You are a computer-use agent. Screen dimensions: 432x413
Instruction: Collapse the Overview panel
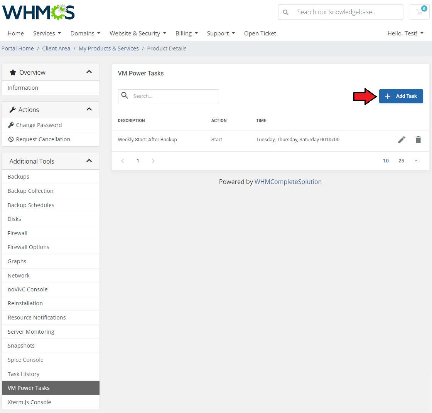coord(89,72)
